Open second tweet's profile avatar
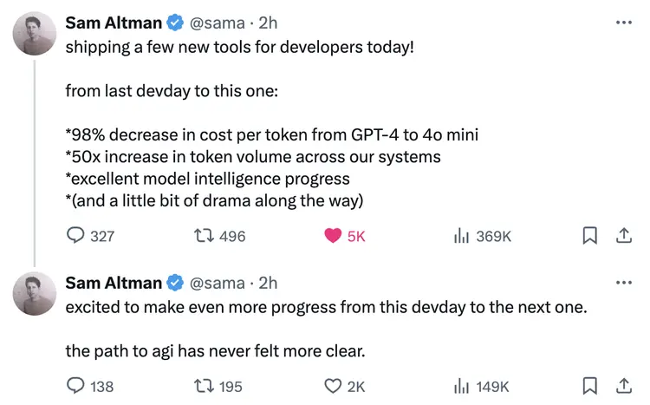The height and width of the screenshot is (405, 650). pos(35,293)
